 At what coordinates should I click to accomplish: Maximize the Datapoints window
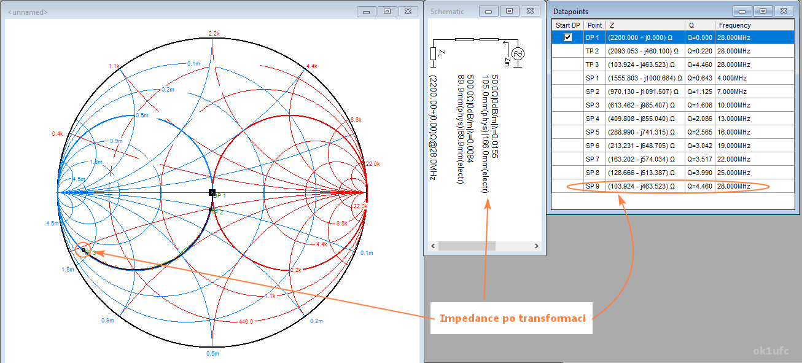[x=763, y=11]
